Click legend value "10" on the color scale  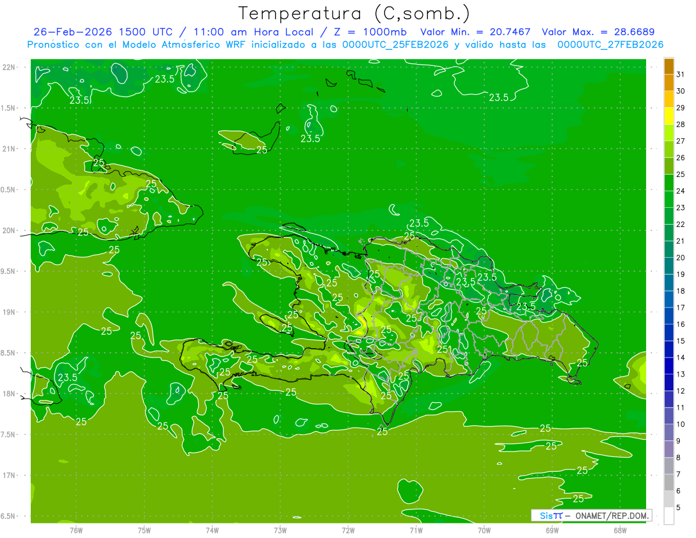[680, 424]
